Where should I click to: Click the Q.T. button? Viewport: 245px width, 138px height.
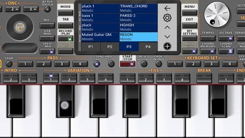pos(65,51)
